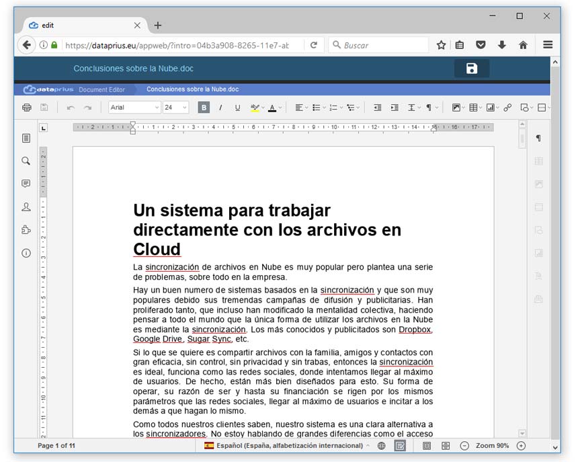Open the comments panel in left sidebar
This screenshot has width=578, height=462.
26,184
